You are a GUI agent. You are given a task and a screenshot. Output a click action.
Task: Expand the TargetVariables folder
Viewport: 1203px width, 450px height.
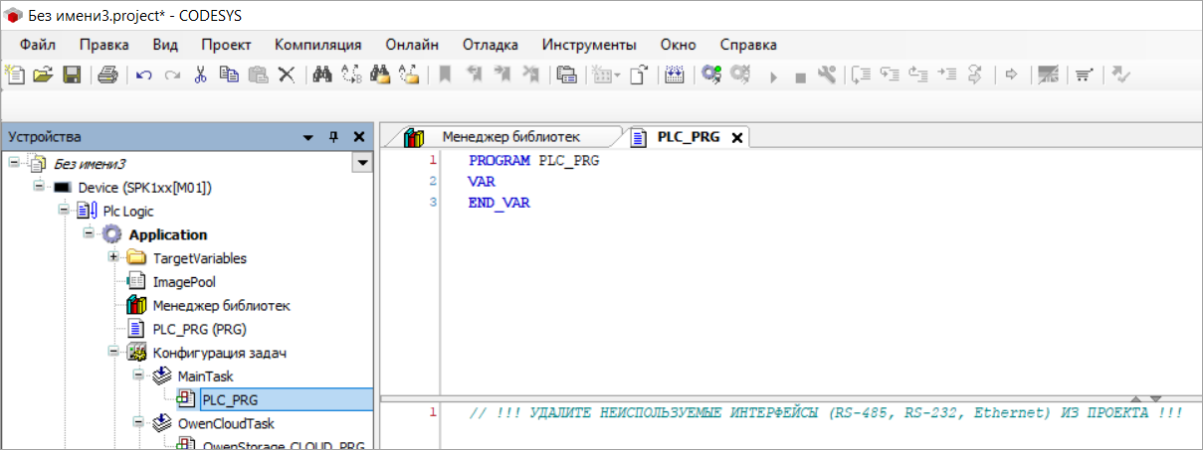coord(113,258)
